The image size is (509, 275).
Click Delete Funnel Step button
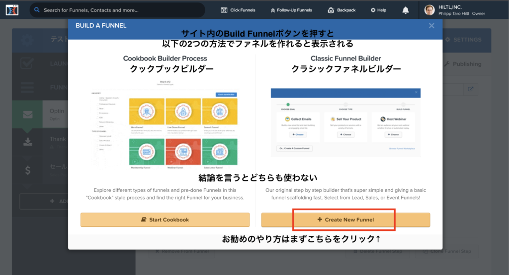coord(378,251)
